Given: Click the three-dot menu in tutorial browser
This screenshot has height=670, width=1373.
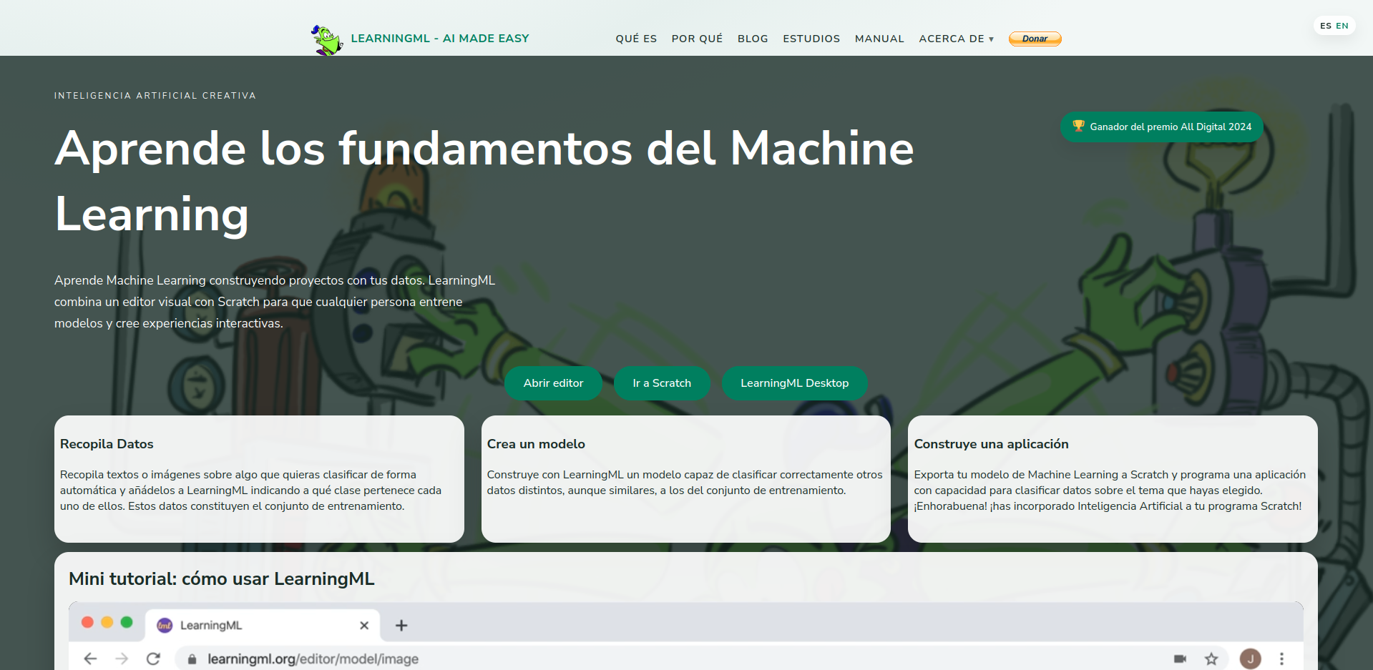Looking at the screenshot, I should (x=1281, y=659).
